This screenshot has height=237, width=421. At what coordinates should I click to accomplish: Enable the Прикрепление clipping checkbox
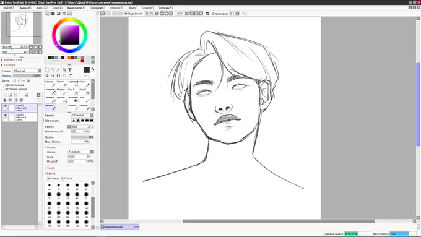(4, 85)
